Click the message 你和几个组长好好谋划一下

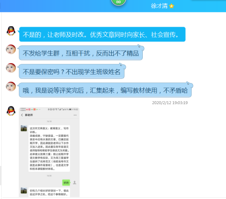point(49,192)
